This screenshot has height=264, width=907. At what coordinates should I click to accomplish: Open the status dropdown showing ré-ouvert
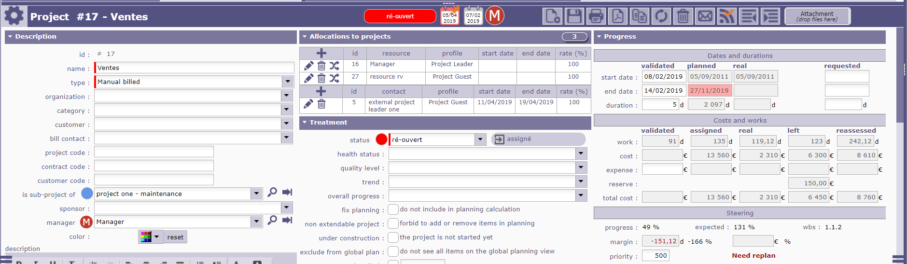pyautogui.click(x=480, y=140)
